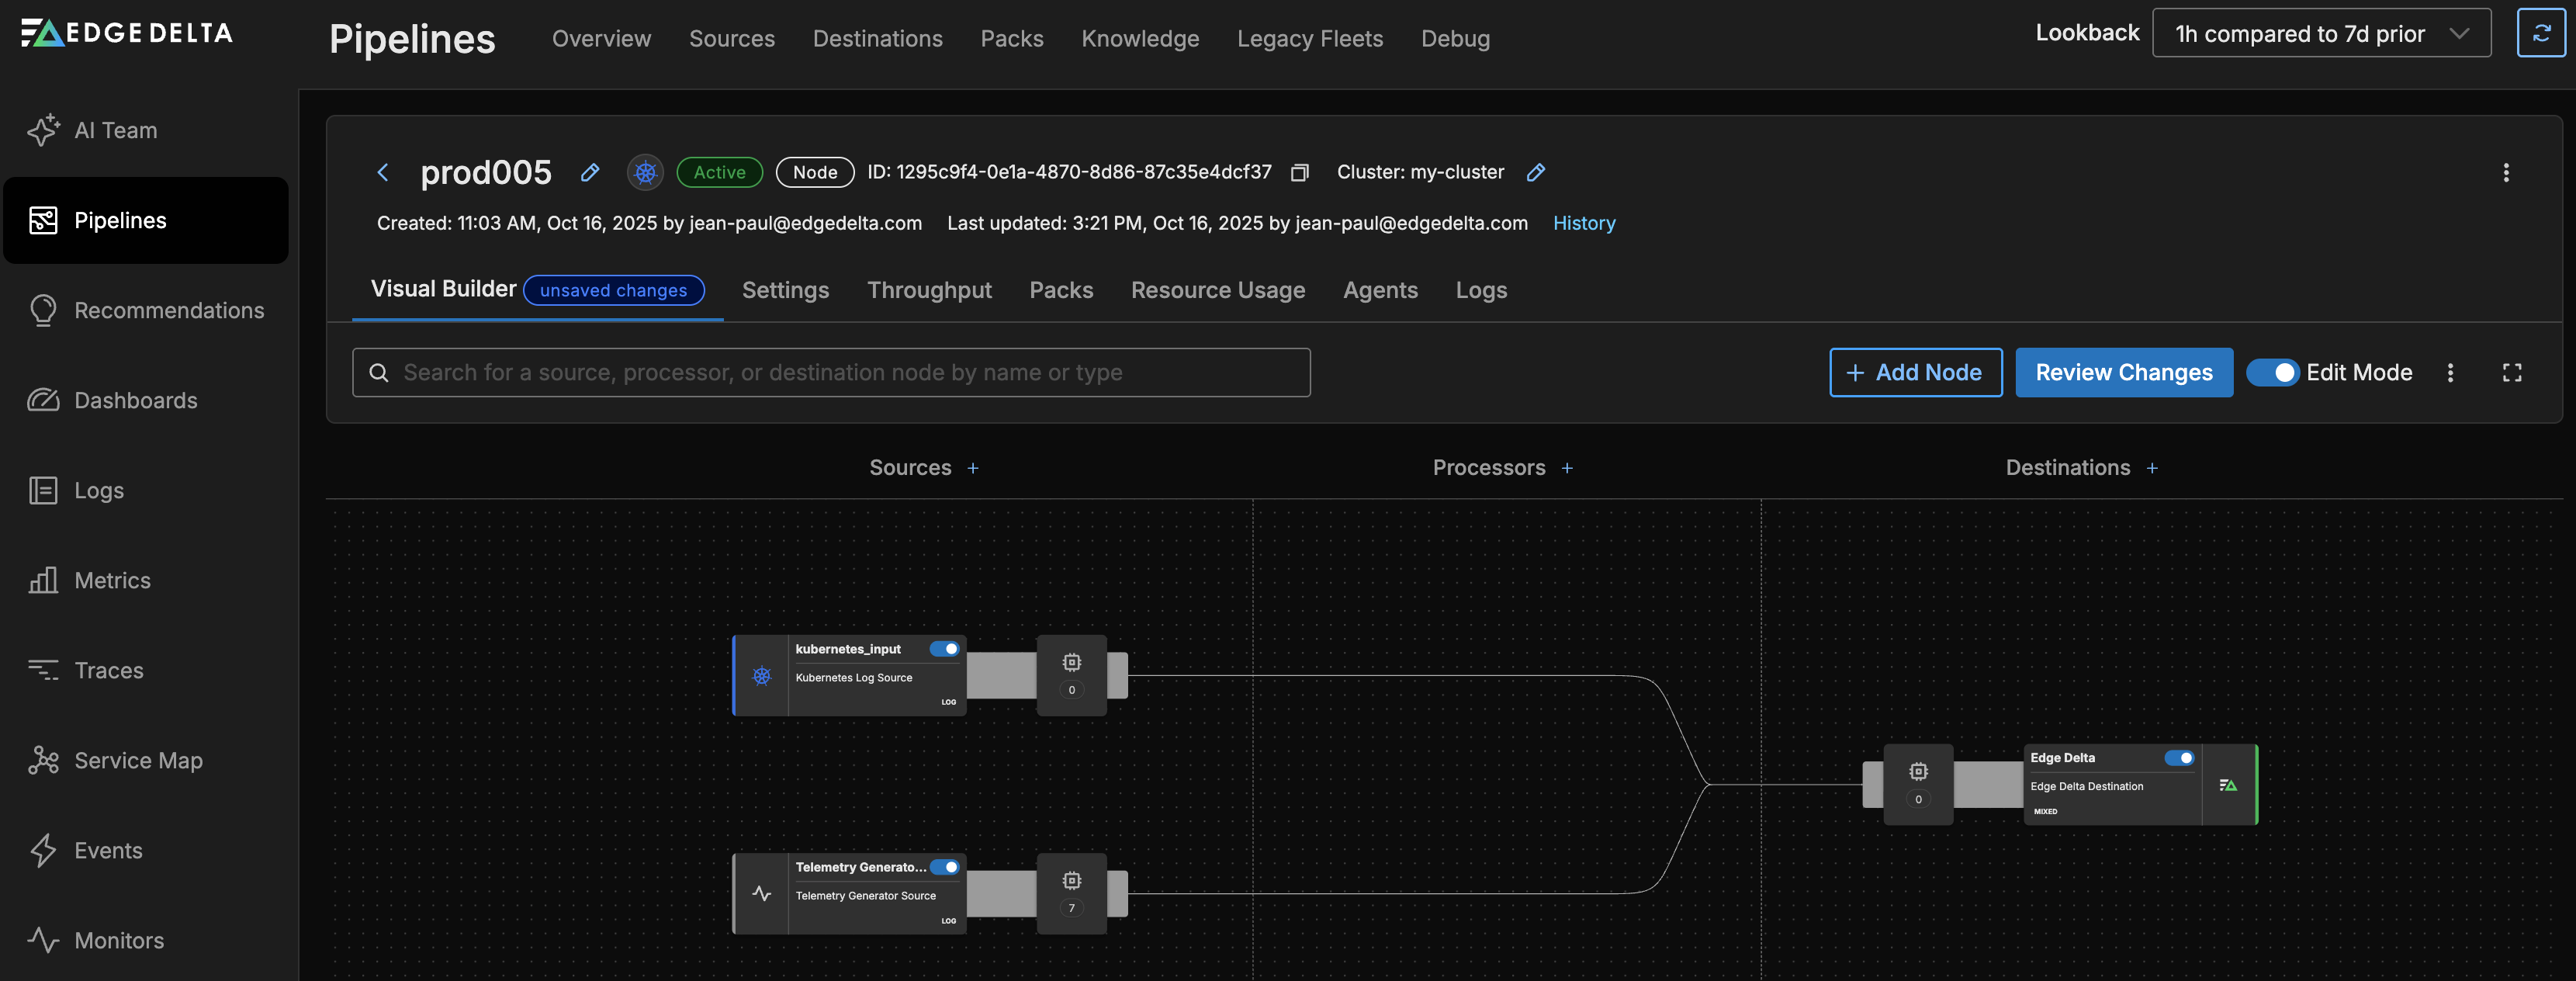
Task: Switch to the Throughput tab
Action: click(928, 290)
